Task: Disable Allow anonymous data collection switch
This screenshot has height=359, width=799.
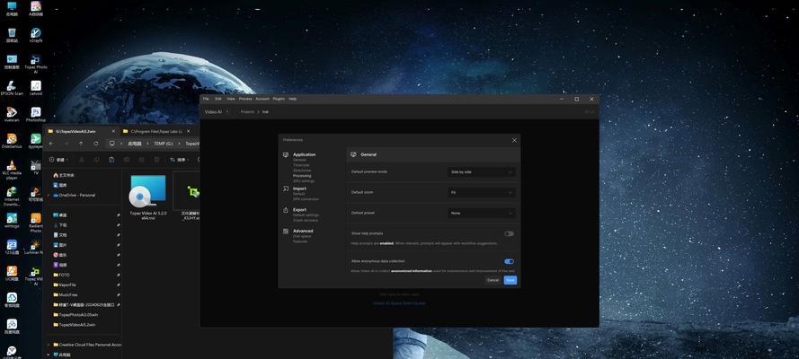Action: (x=509, y=261)
